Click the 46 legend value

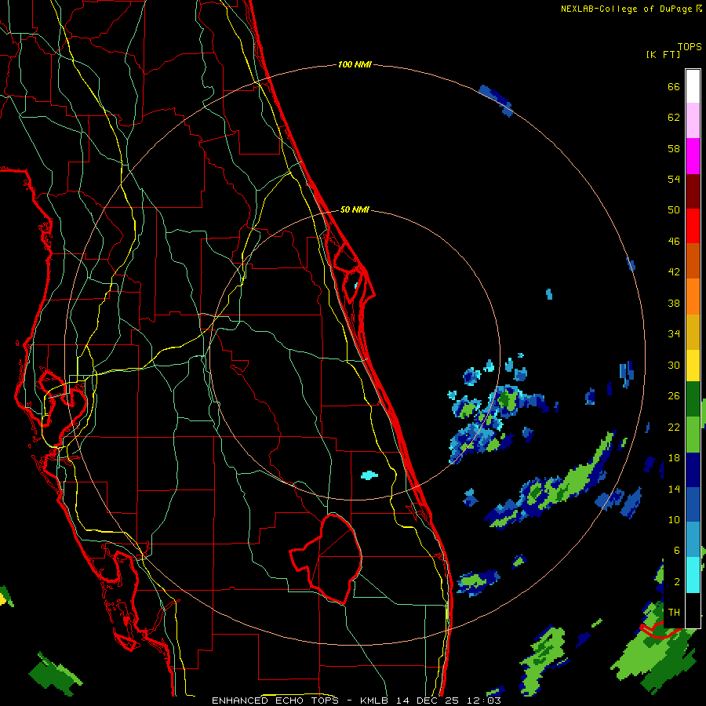pos(674,242)
